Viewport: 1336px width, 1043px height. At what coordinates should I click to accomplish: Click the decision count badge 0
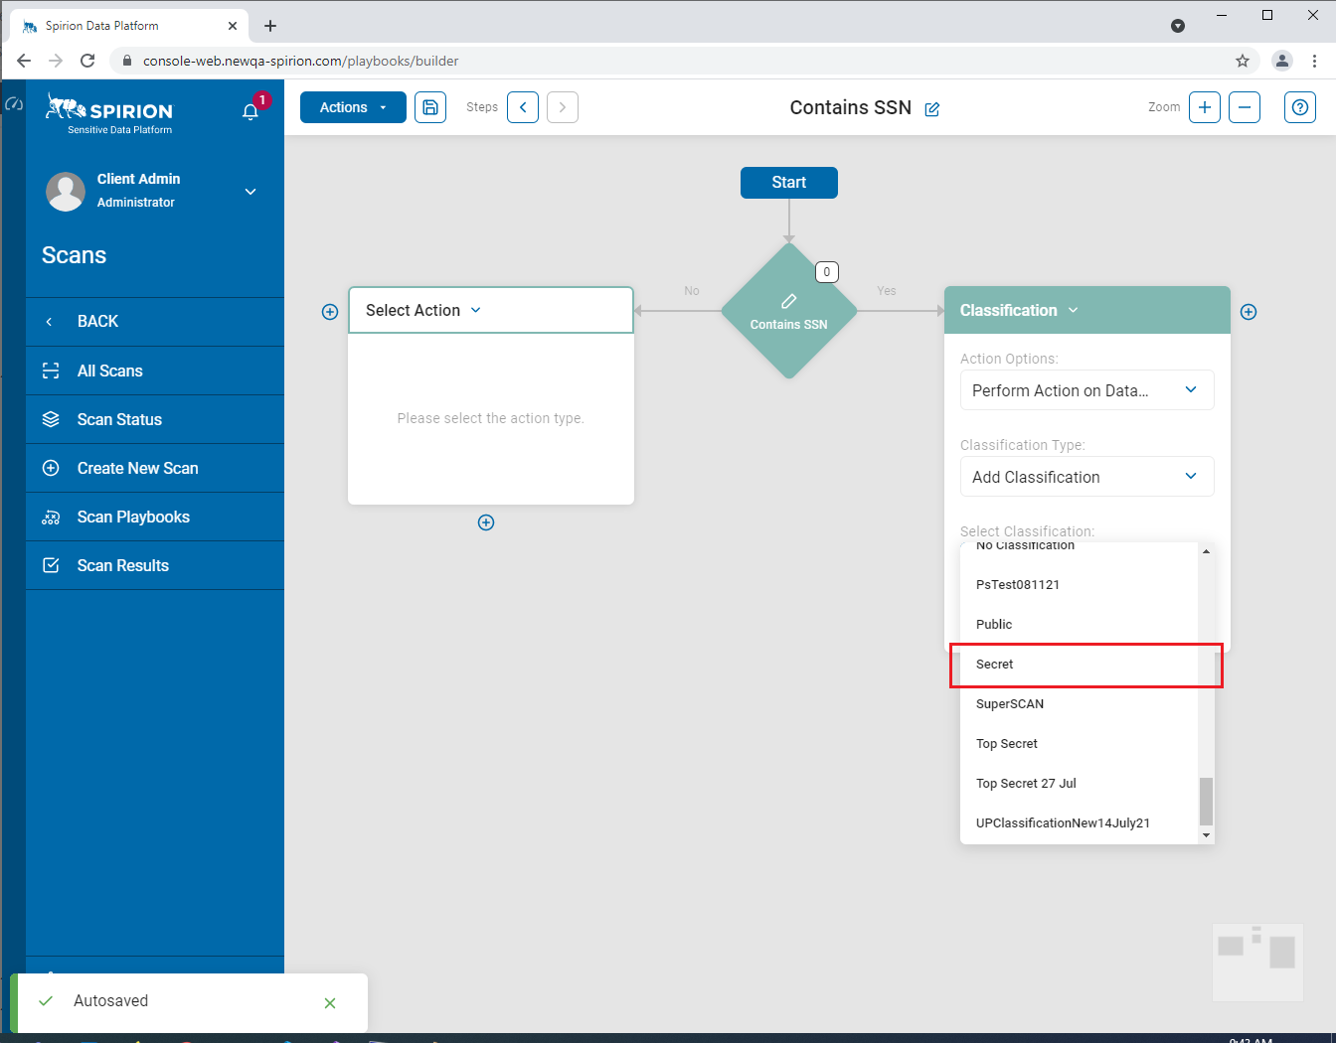pyautogui.click(x=827, y=272)
